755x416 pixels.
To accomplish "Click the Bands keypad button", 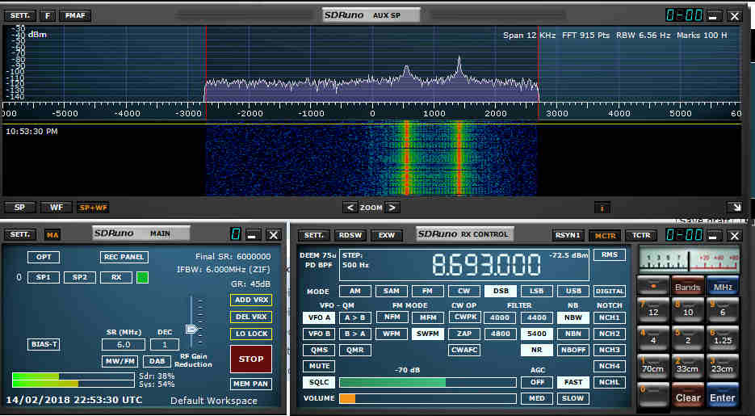I will pos(688,287).
